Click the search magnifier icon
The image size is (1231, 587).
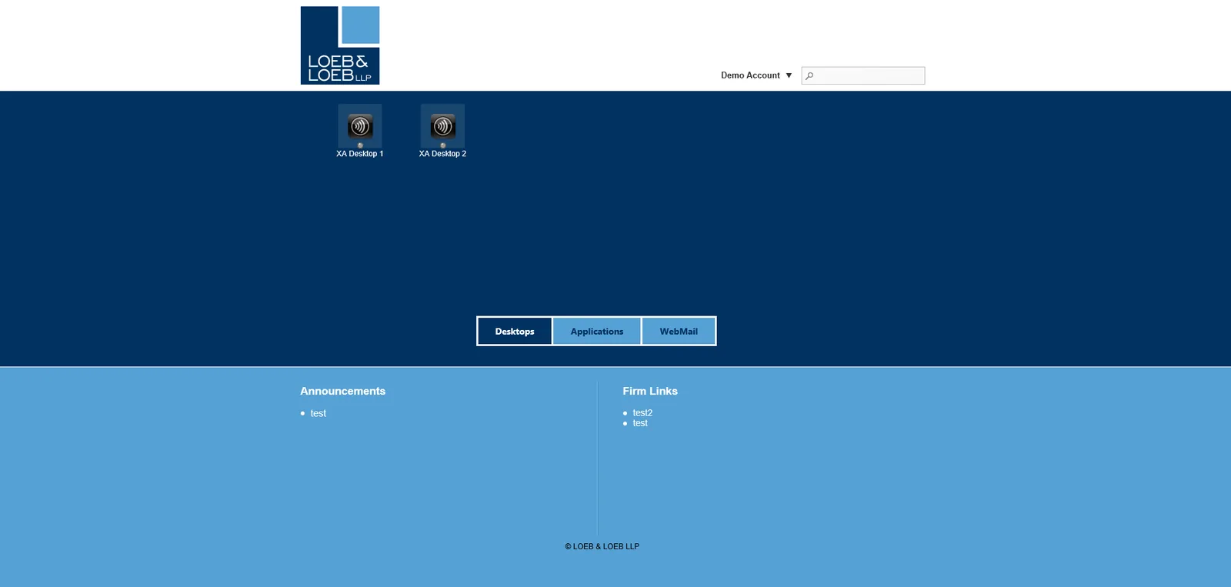(809, 75)
